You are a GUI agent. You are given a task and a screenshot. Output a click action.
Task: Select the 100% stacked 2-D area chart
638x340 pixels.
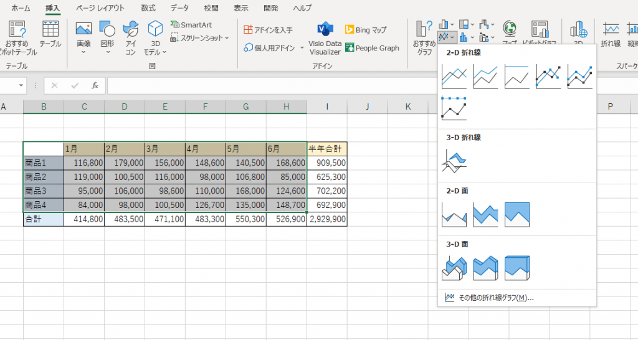(517, 214)
